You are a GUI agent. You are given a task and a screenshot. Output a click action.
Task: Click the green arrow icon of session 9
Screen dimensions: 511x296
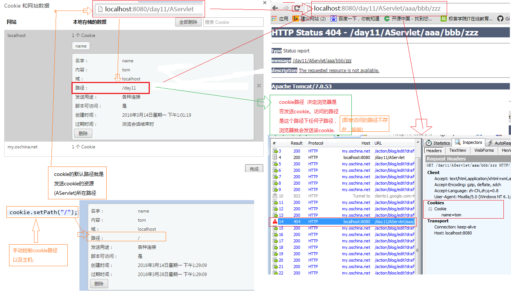(275, 190)
